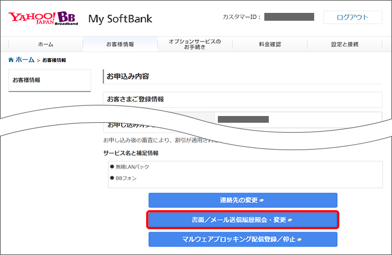Open the 設定と接続 navigation tab
Screen dimensions: 392x255
pos(345,44)
